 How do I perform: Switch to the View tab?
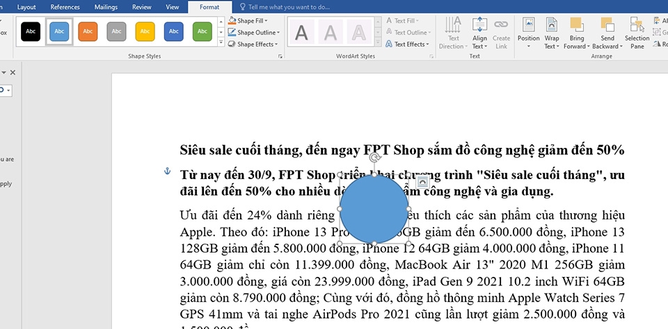click(x=172, y=7)
